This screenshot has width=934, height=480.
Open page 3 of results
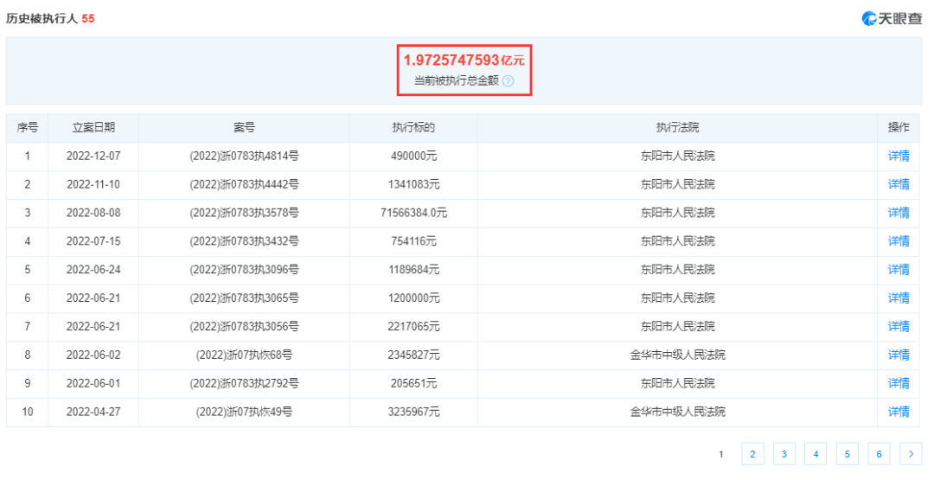point(784,453)
